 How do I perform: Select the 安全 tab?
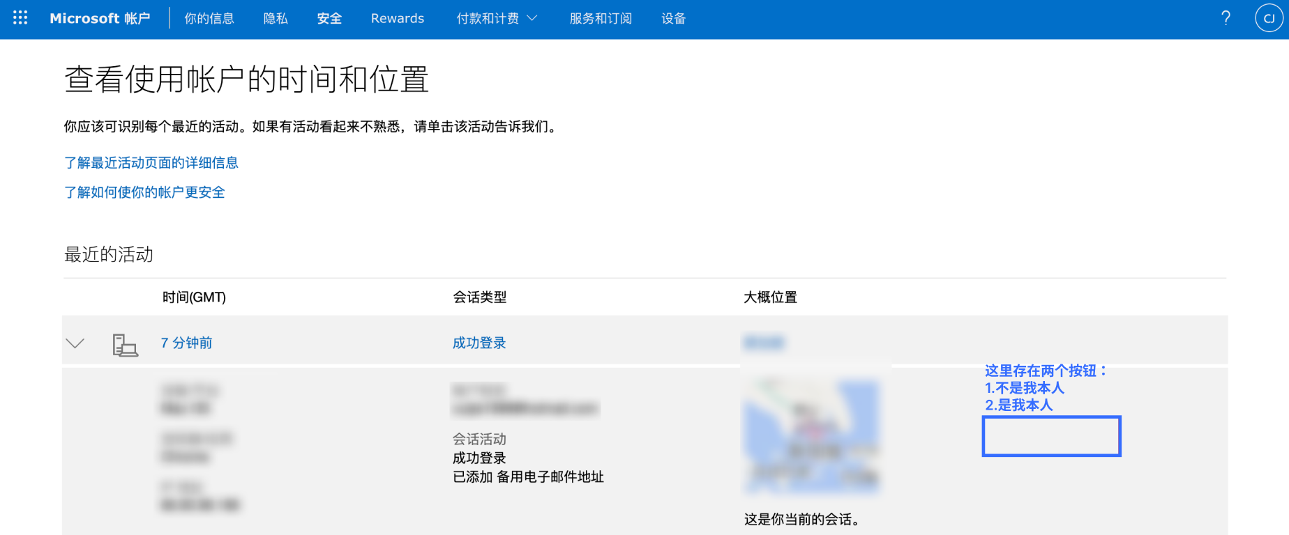pyautogui.click(x=329, y=18)
